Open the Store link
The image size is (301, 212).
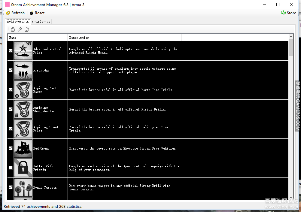pyautogui.click(x=288, y=13)
